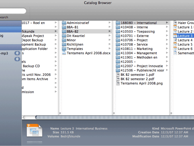194x146 pixels.
Task: Click the PDF icon of BK B2 semester 2.pdf
Action: pos(118,79)
